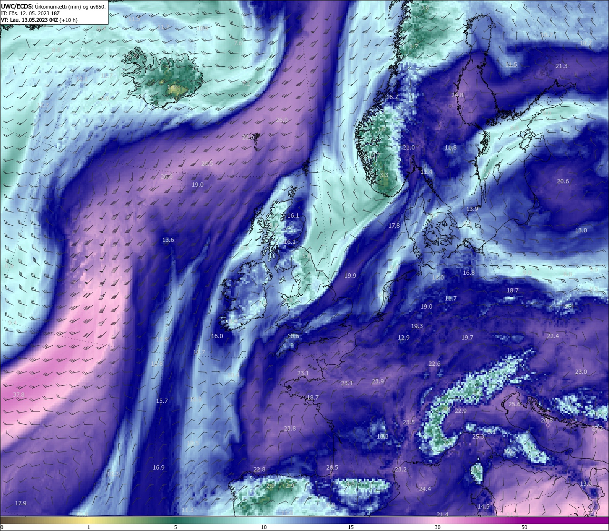This screenshot has width=609, height=531.
Task: Click the 26.5 value label
Action: pyautogui.click(x=332, y=467)
